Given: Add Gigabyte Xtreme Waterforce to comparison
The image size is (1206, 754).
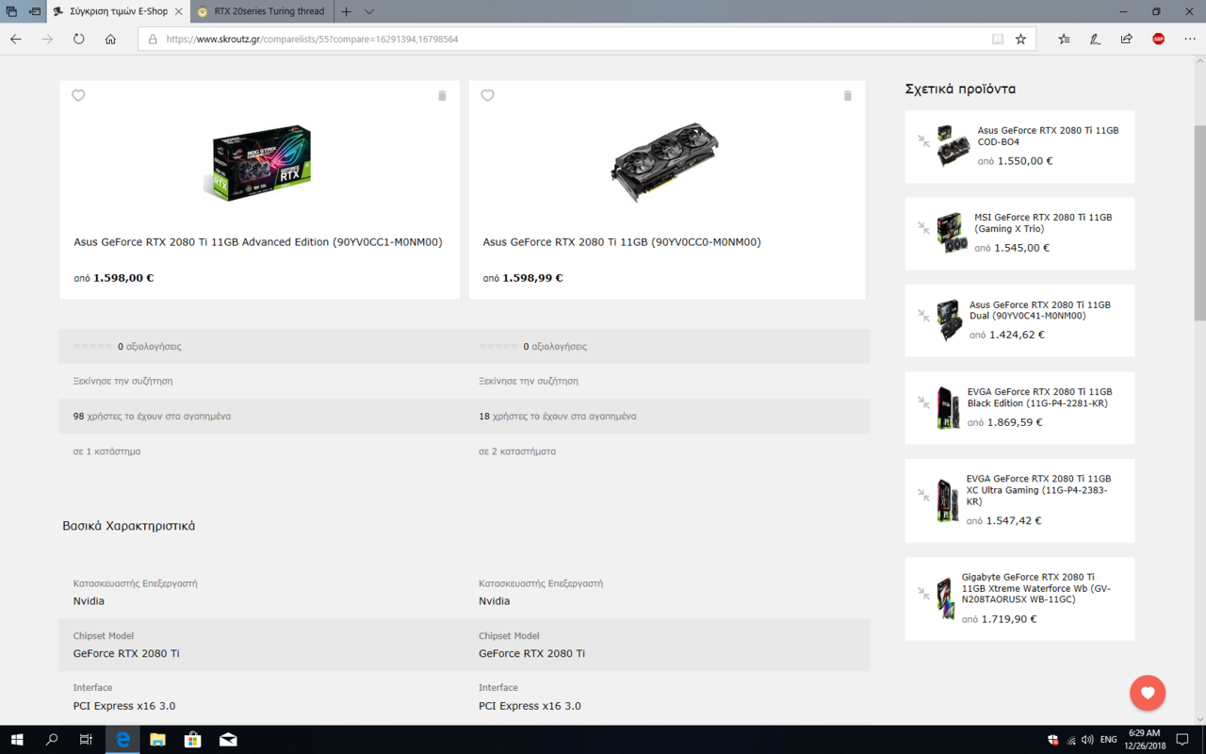Looking at the screenshot, I should pyautogui.click(x=923, y=594).
